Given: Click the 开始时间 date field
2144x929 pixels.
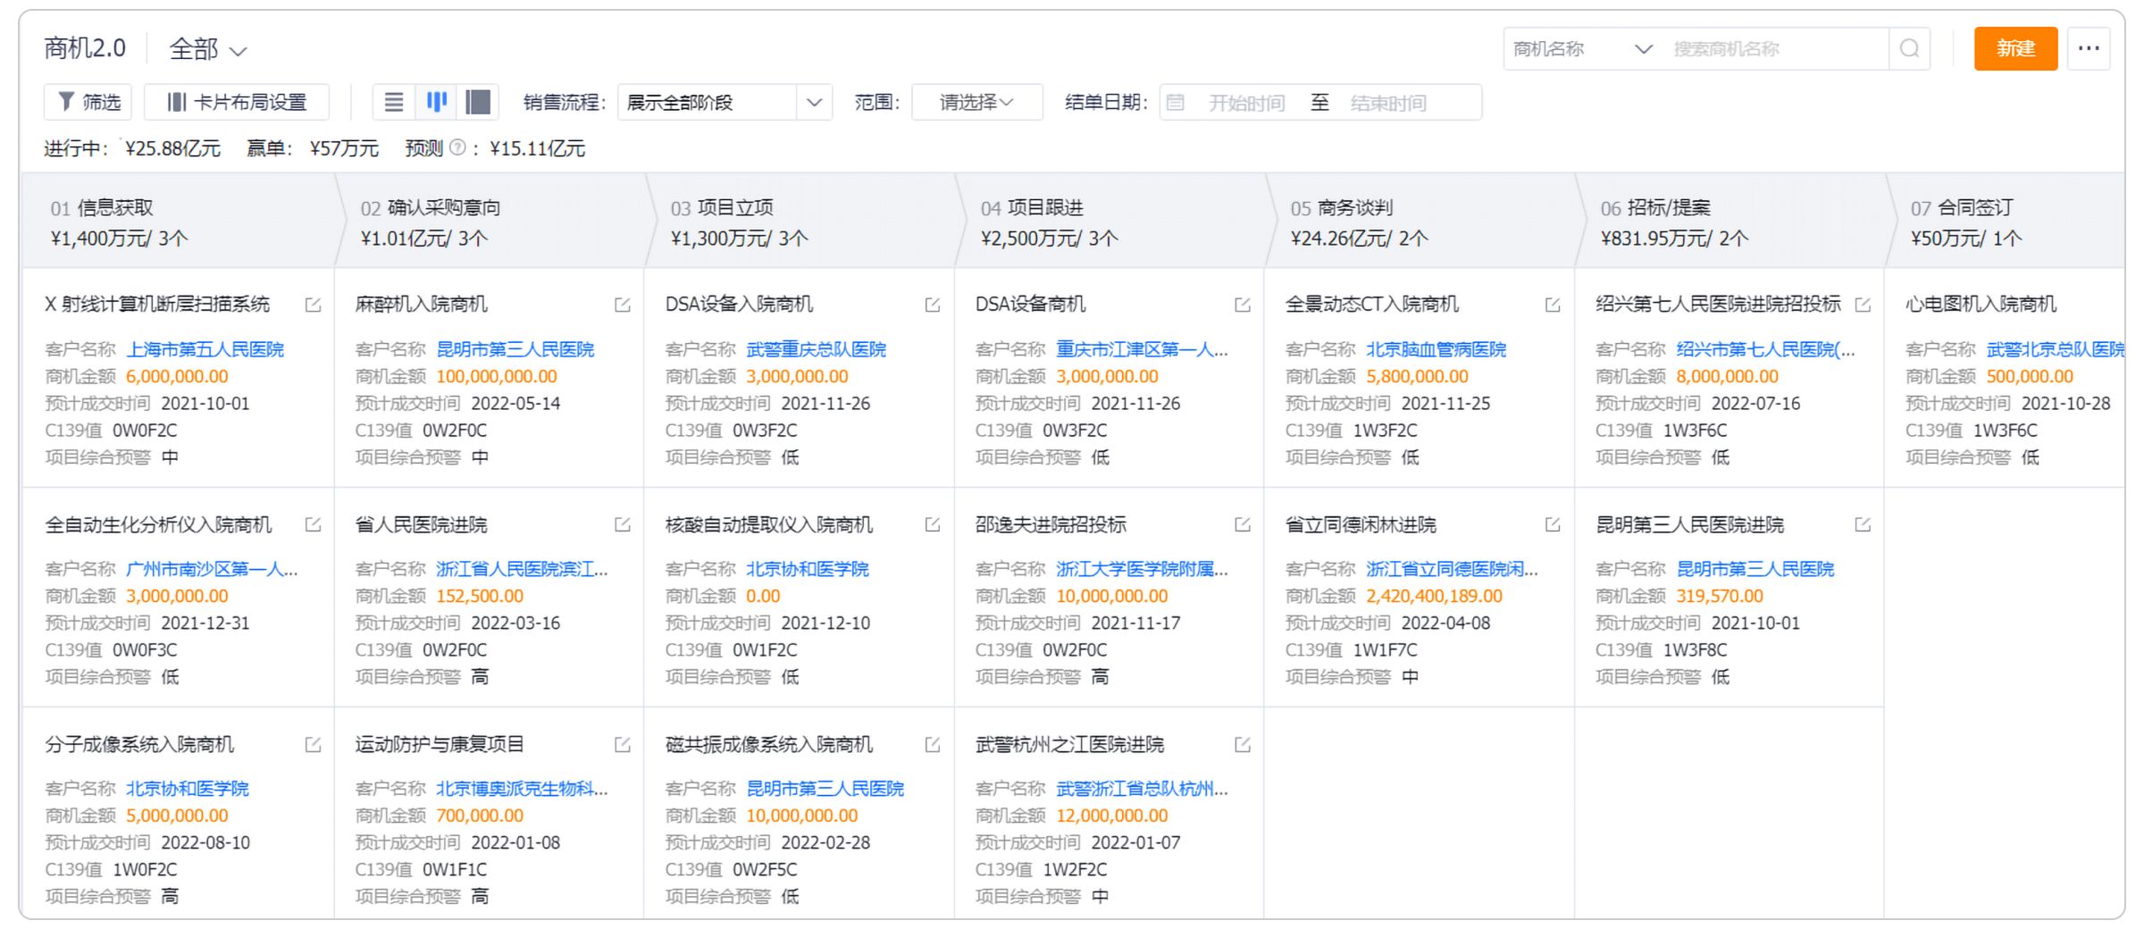Looking at the screenshot, I should click(x=1246, y=103).
